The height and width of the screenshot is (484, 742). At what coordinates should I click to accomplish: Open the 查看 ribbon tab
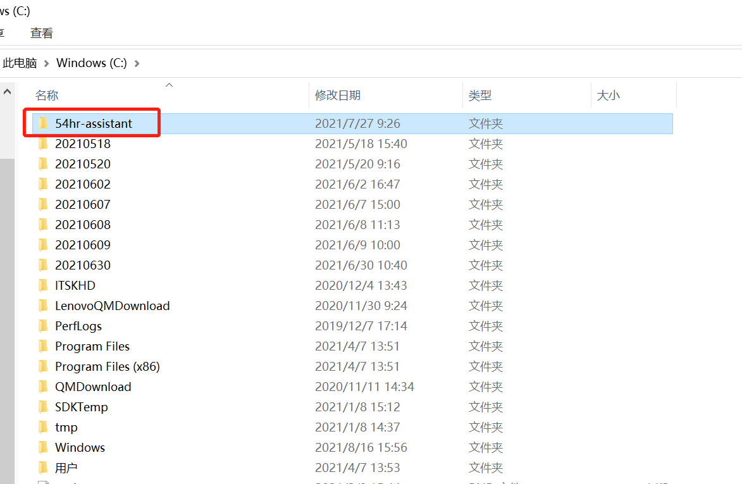[x=42, y=33]
